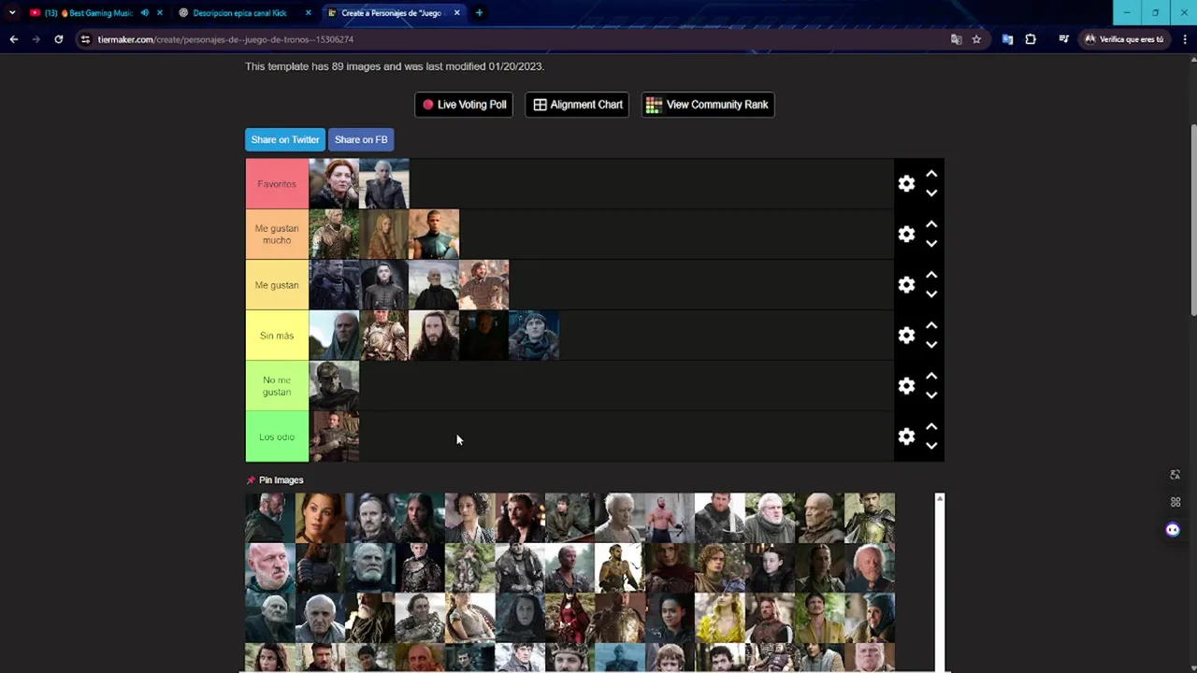The height and width of the screenshot is (673, 1197).
Task: Start a Live Voting Poll
Action: click(464, 105)
